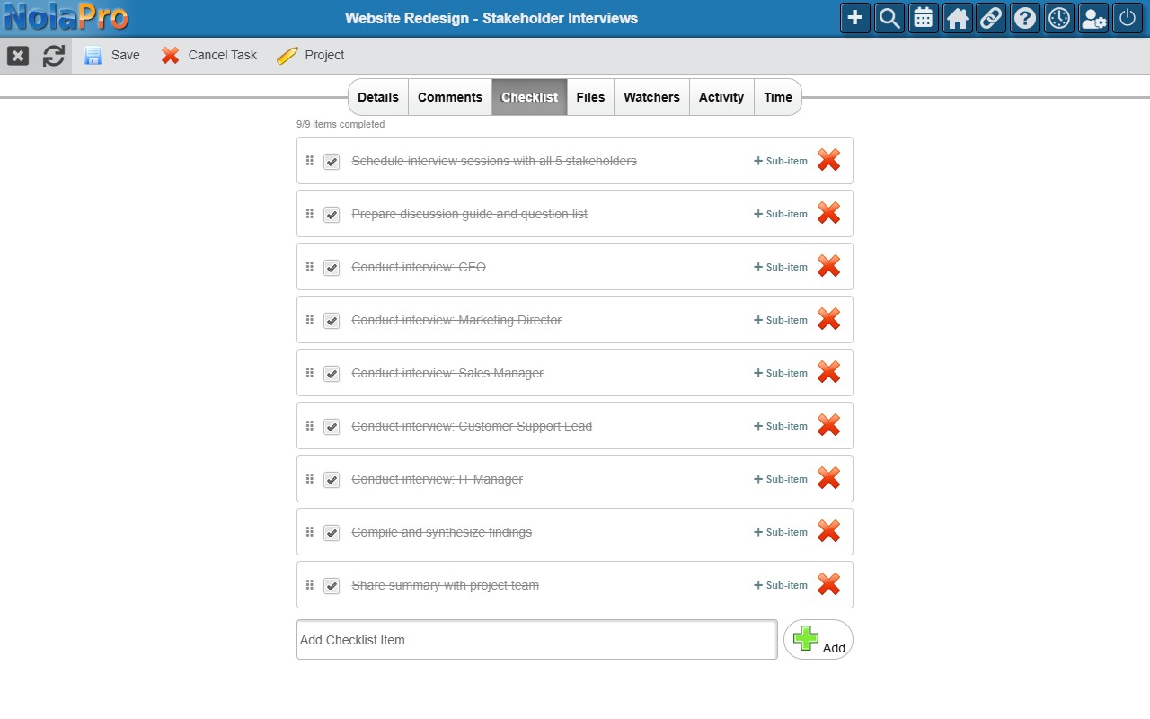This screenshot has width=1150, height=719.
Task: Go to the home icon
Action: point(958,18)
